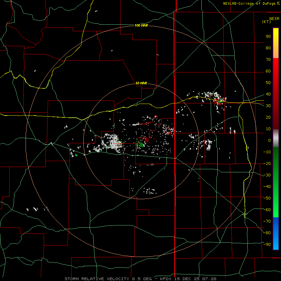Click the positive 20 scale value
This screenshot has width=281, height=281.
268,117
